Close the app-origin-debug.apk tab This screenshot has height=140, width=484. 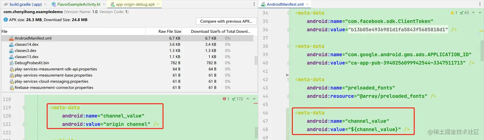tap(158, 4)
